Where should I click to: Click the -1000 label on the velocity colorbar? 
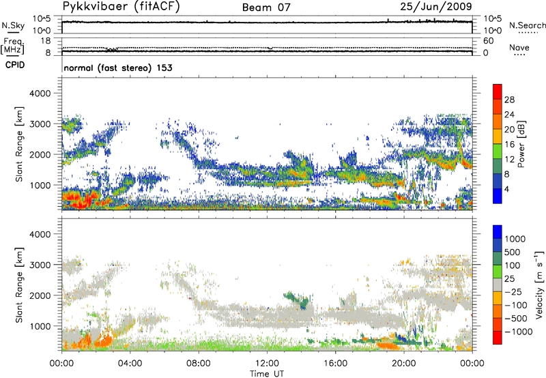coord(518,332)
